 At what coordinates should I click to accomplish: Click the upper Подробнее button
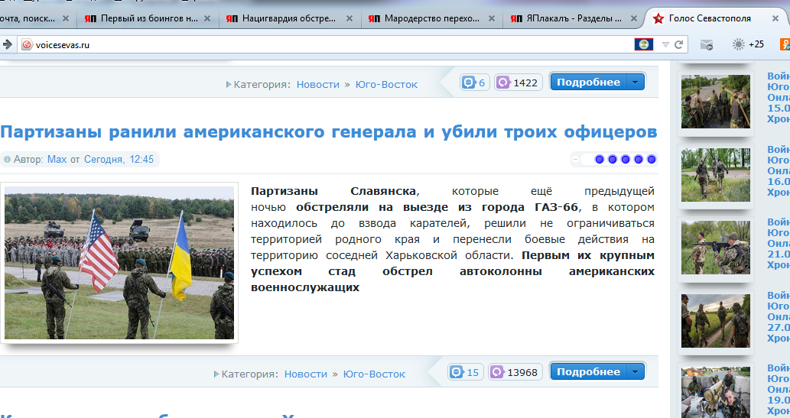click(x=588, y=82)
